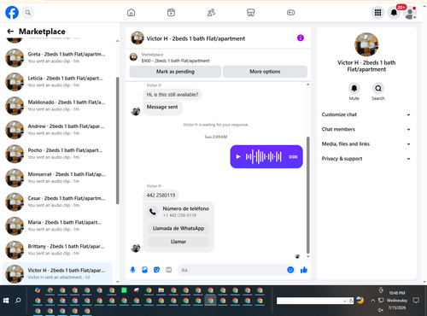Open the Leticia conversation
This screenshot has width=427, height=316.
click(x=57, y=82)
